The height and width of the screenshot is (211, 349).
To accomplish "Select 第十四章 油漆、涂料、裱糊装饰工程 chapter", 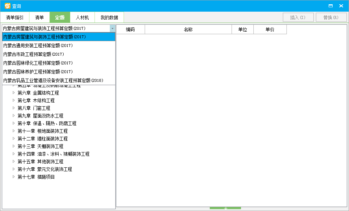I will click(x=53, y=154).
